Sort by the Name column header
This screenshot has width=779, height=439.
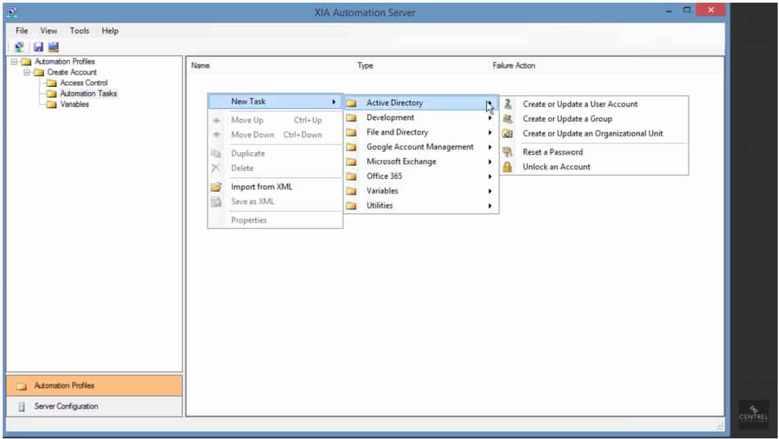201,66
